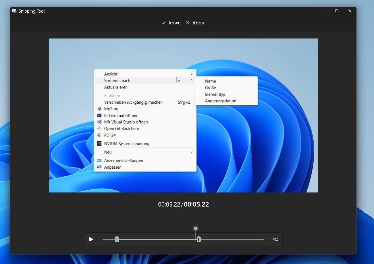This screenshot has height=264, width=374.
Task: Select Aktualisieren from the context menu
Action: click(x=116, y=87)
